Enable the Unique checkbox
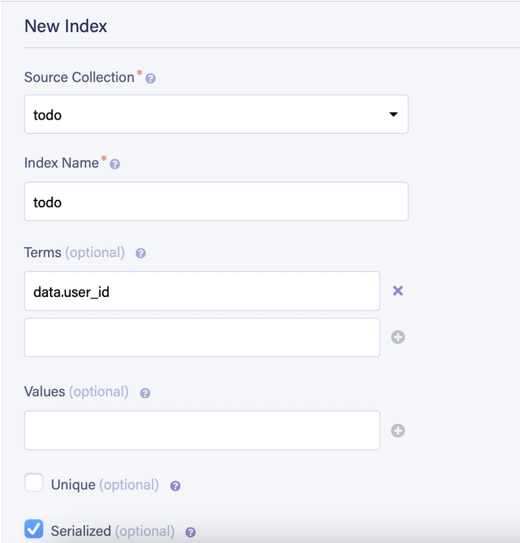The height and width of the screenshot is (543, 520). point(34,482)
